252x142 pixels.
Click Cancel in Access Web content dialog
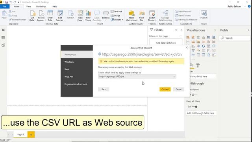(178, 89)
